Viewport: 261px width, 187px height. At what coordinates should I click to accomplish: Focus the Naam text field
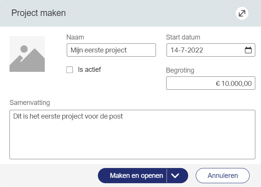pyautogui.click(x=111, y=50)
